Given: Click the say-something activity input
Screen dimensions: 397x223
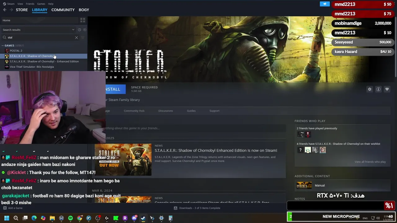Looking at the screenshot, I should (195, 128).
